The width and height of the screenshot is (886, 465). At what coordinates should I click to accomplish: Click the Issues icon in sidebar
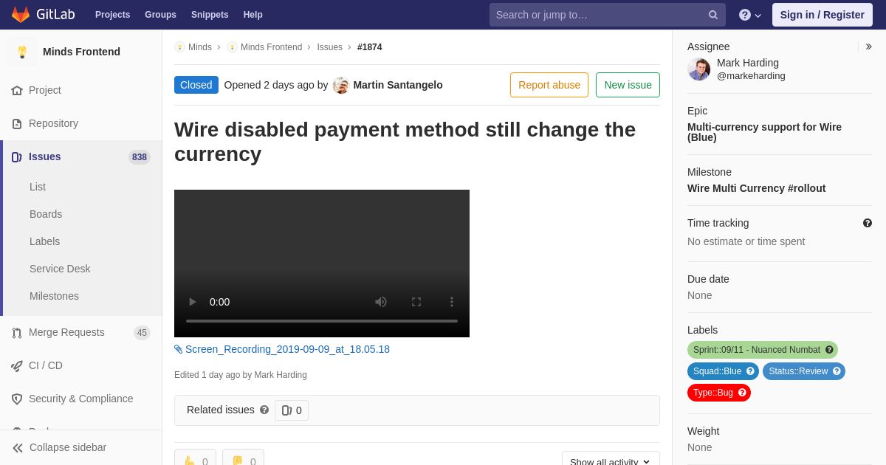click(x=17, y=156)
